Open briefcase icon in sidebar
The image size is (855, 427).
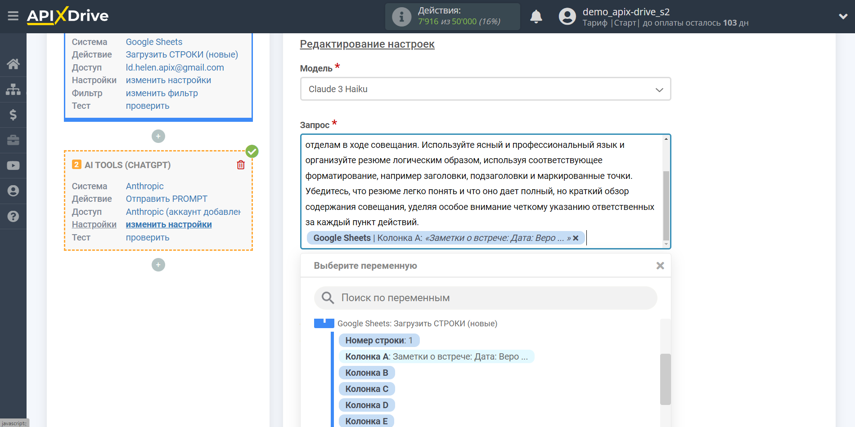[13, 140]
